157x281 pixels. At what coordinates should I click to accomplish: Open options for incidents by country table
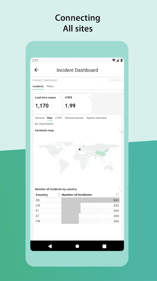[x=119, y=188]
